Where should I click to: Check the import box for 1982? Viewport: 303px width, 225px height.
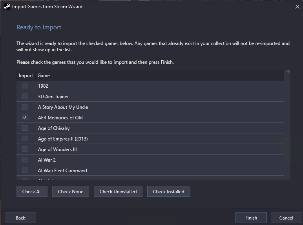coord(25,86)
